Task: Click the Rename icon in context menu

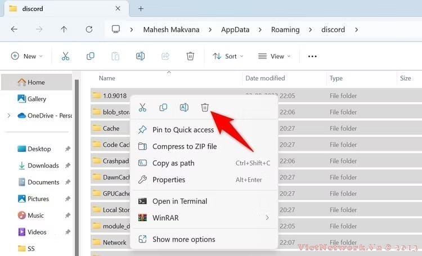Action: point(184,107)
